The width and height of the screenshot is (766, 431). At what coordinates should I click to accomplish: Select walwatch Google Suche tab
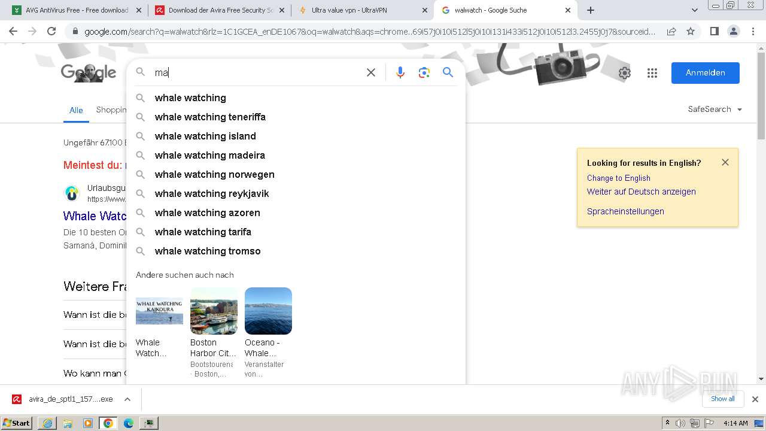coord(506,10)
